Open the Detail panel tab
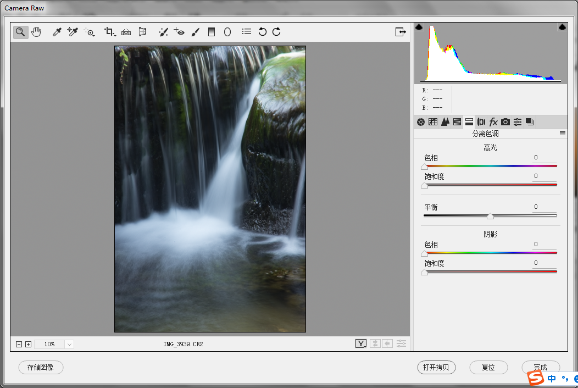Image resolution: width=578 pixels, height=388 pixels. pos(445,122)
